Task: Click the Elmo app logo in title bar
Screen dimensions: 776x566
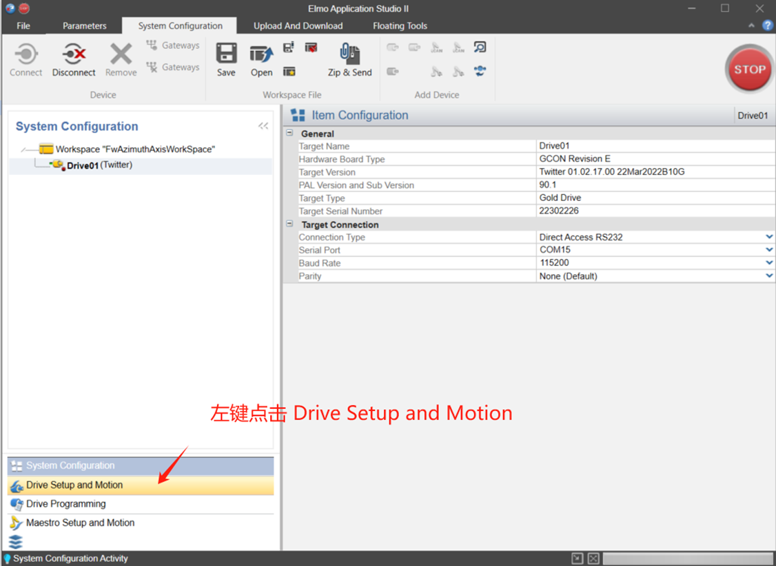Action: pyautogui.click(x=10, y=8)
